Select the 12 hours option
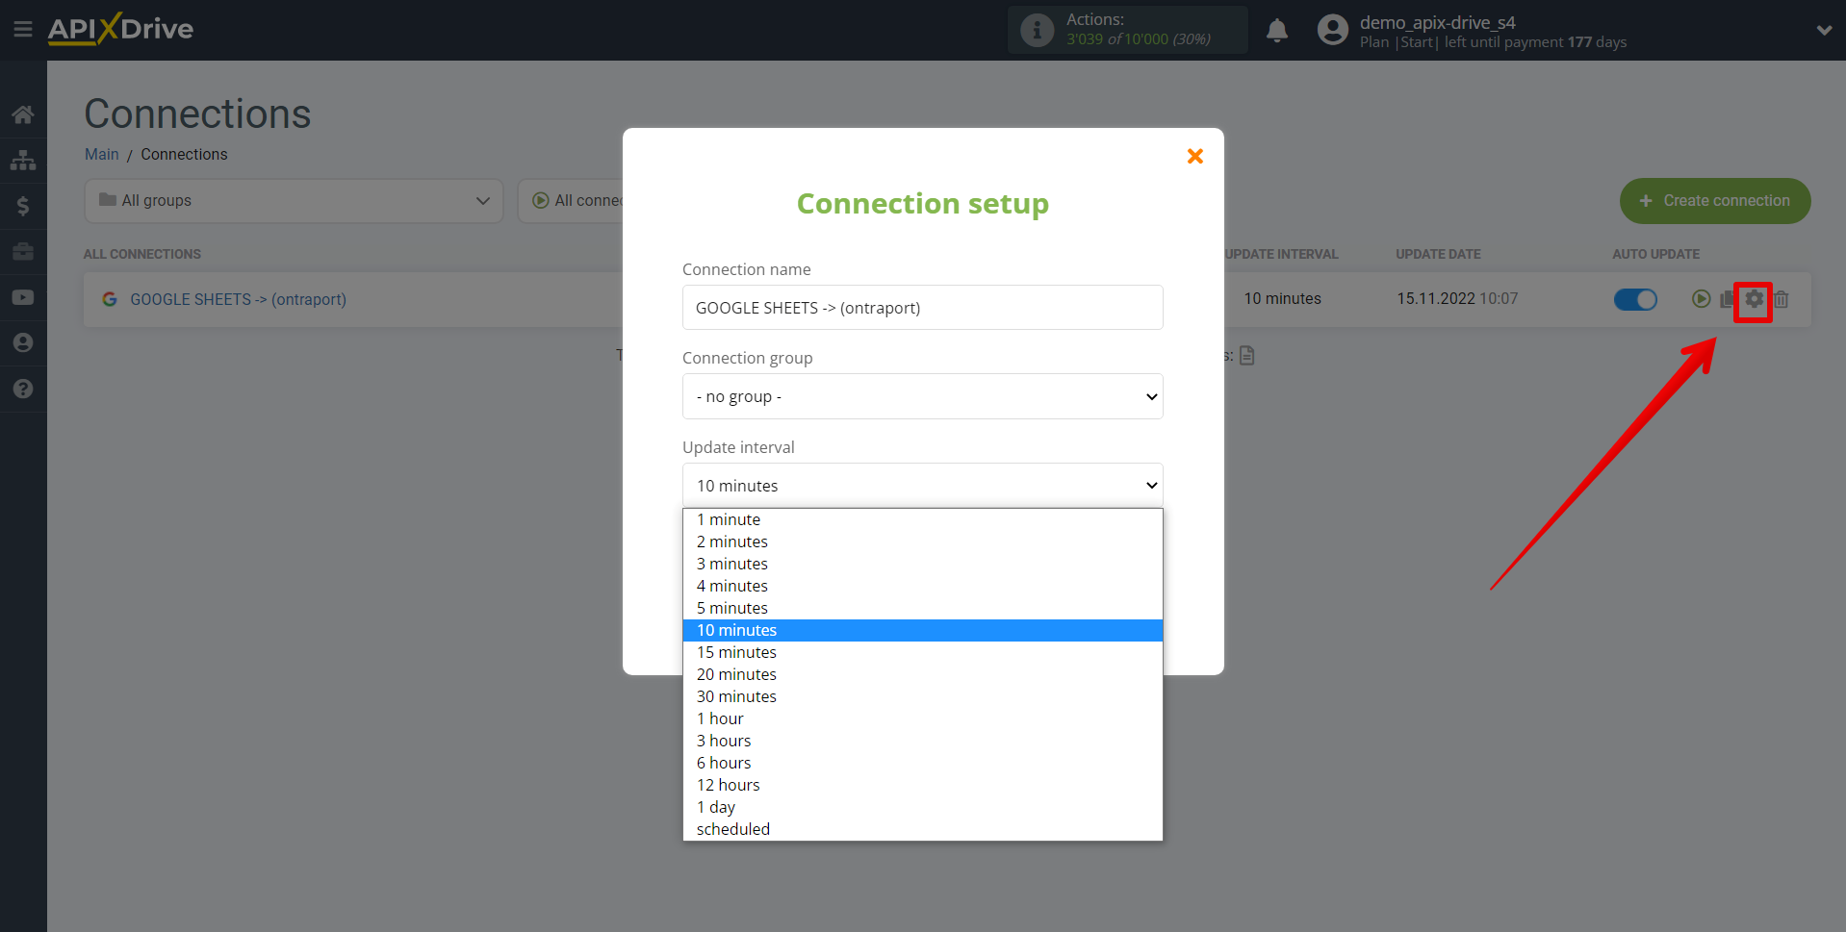The height and width of the screenshot is (932, 1846). (923, 785)
